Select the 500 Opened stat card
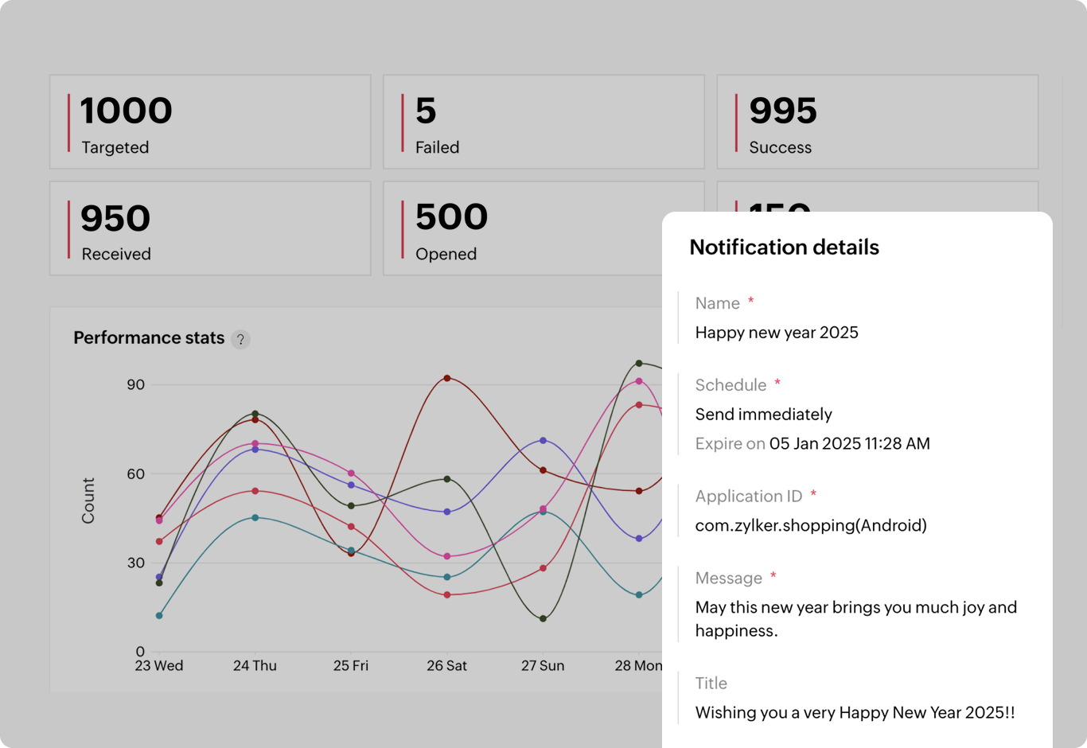Viewport: 1087px width, 748px height. pos(543,228)
